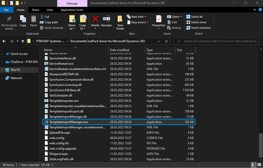
Task: Click the file list vertical scrollbar thumb
Action: [x=261, y=145]
